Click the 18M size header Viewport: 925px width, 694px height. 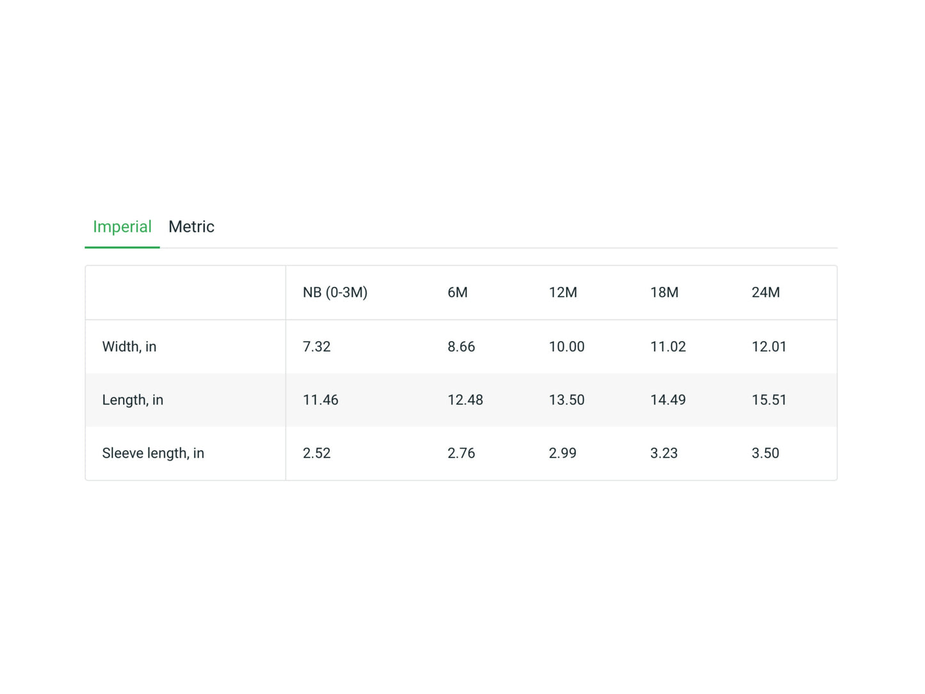(x=664, y=293)
